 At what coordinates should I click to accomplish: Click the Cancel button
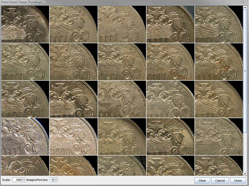[x=220, y=180]
